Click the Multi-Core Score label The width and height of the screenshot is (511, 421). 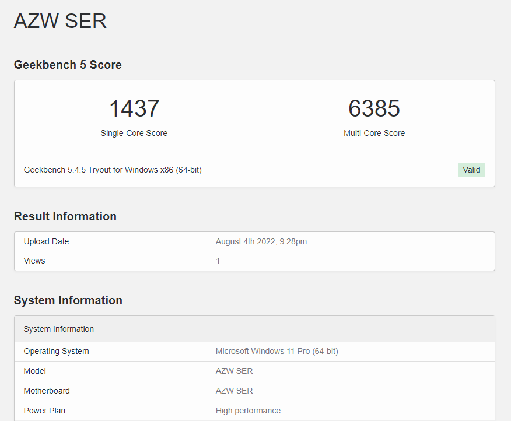pyautogui.click(x=374, y=133)
